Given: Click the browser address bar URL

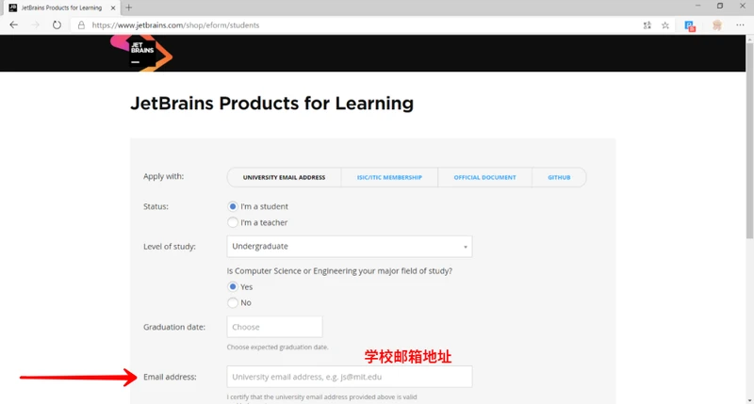Looking at the screenshot, I should tap(175, 25).
